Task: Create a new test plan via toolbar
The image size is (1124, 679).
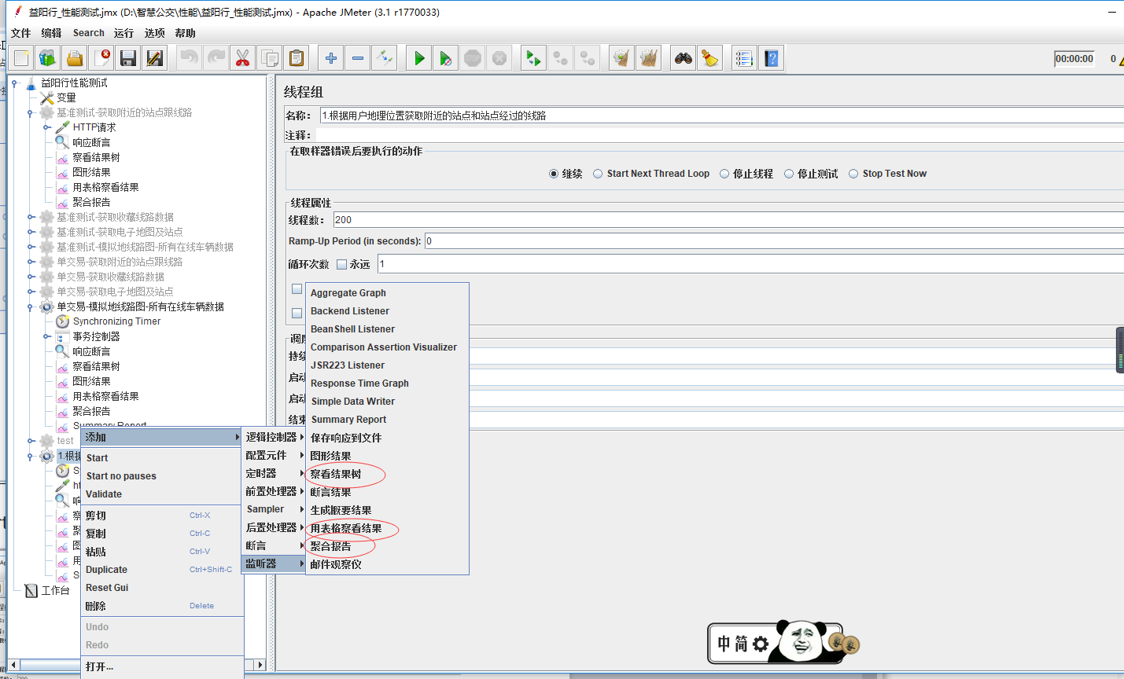Action: coord(21,58)
